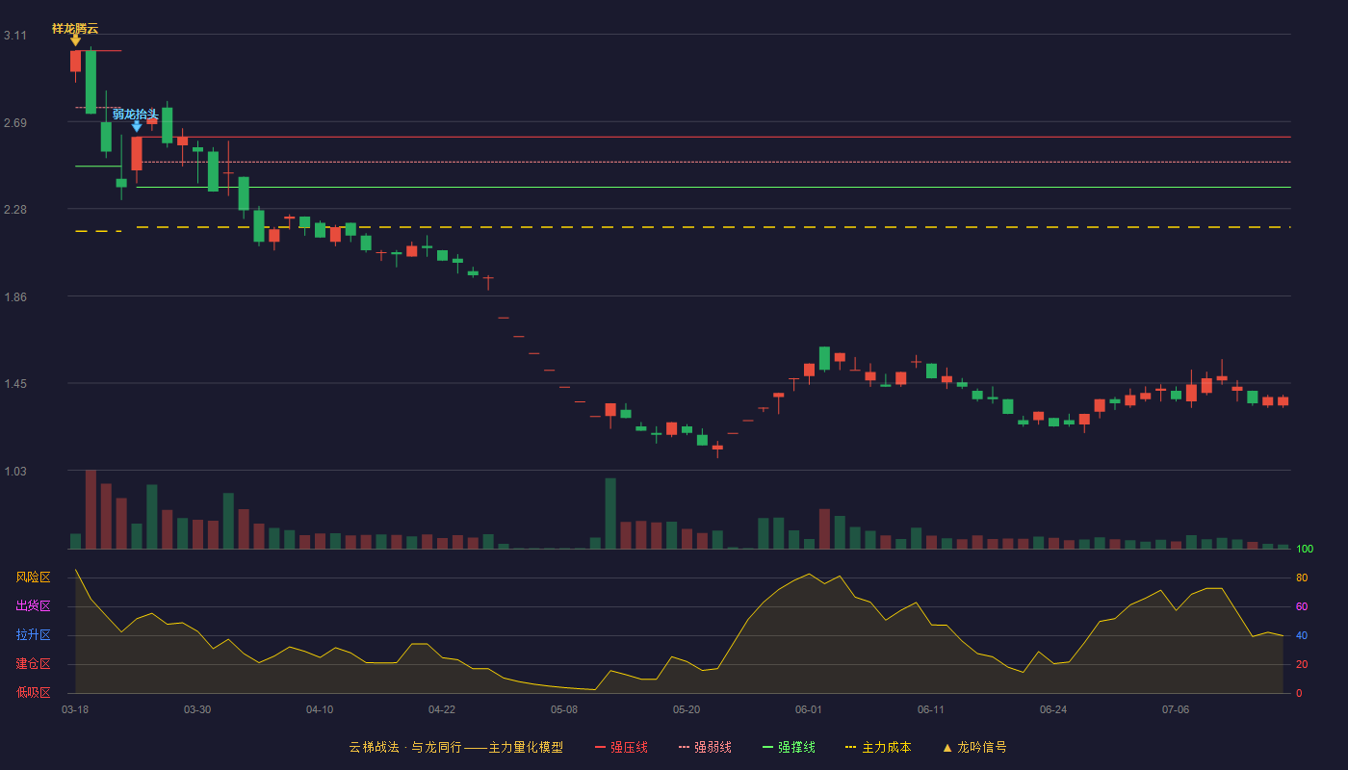This screenshot has width=1348, height=770.
Task: Click the blue 40 indicator scale value
Action: click(1302, 635)
